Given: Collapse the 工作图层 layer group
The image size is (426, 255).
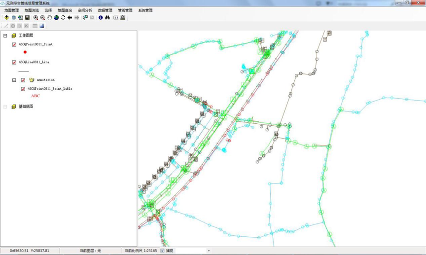Looking at the screenshot, I should [5, 36].
